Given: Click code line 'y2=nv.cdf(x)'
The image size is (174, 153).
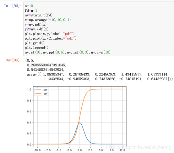Looking at the screenshot, I should tap(36, 29).
